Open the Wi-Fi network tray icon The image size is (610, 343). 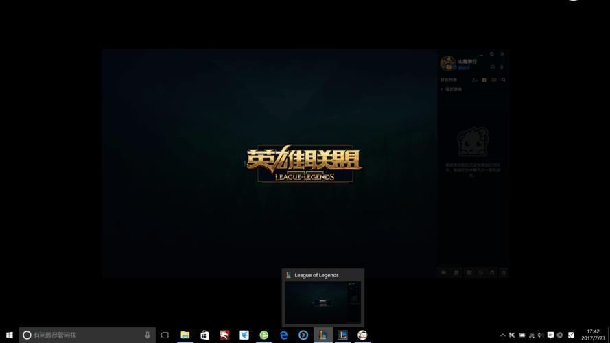coord(531,335)
